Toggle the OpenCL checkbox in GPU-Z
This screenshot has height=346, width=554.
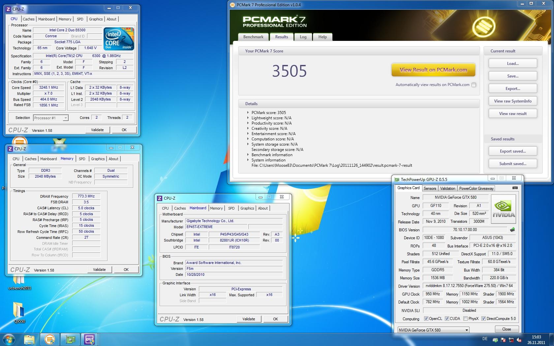(x=426, y=319)
